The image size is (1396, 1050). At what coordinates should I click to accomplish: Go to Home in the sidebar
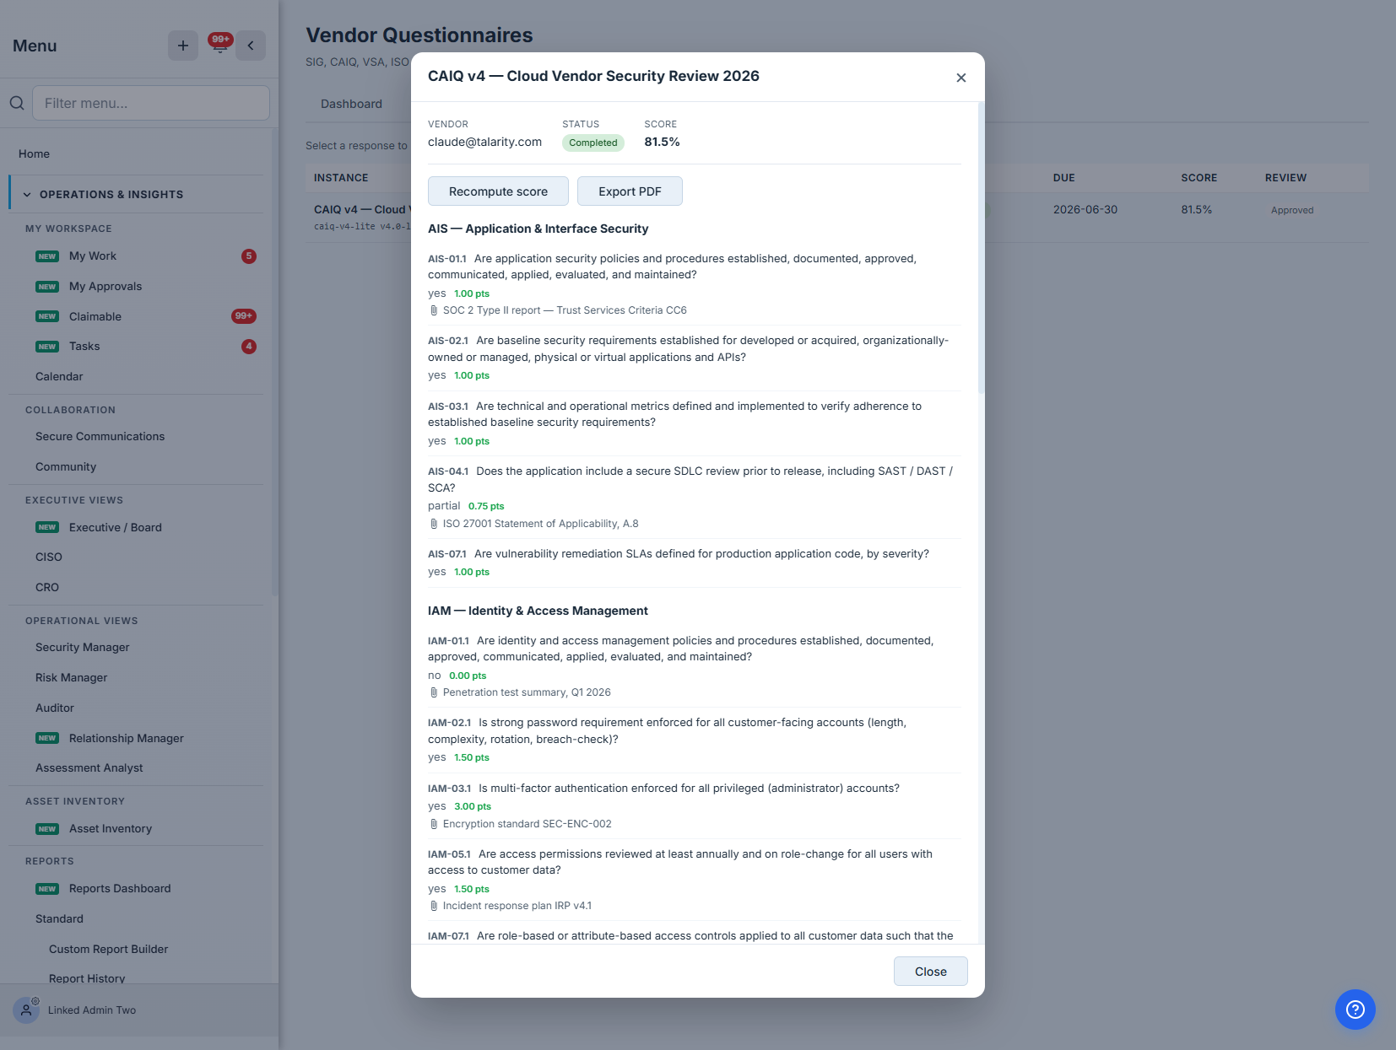point(34,153)
